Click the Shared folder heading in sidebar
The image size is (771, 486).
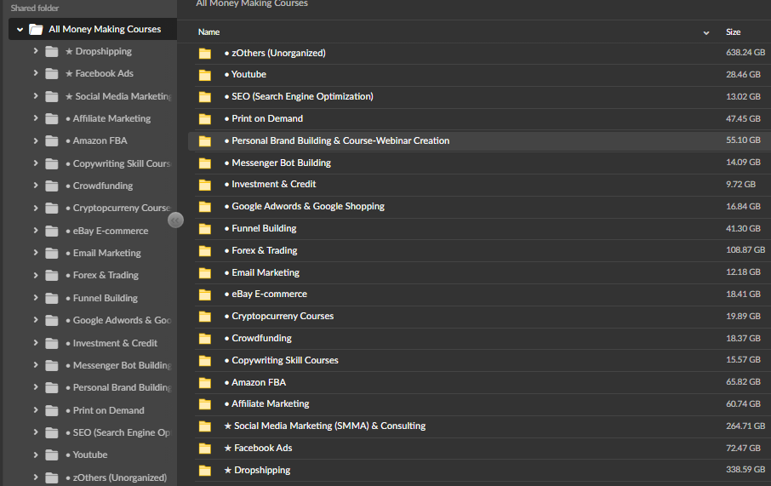pyautogui.click(x=35, y=8)
